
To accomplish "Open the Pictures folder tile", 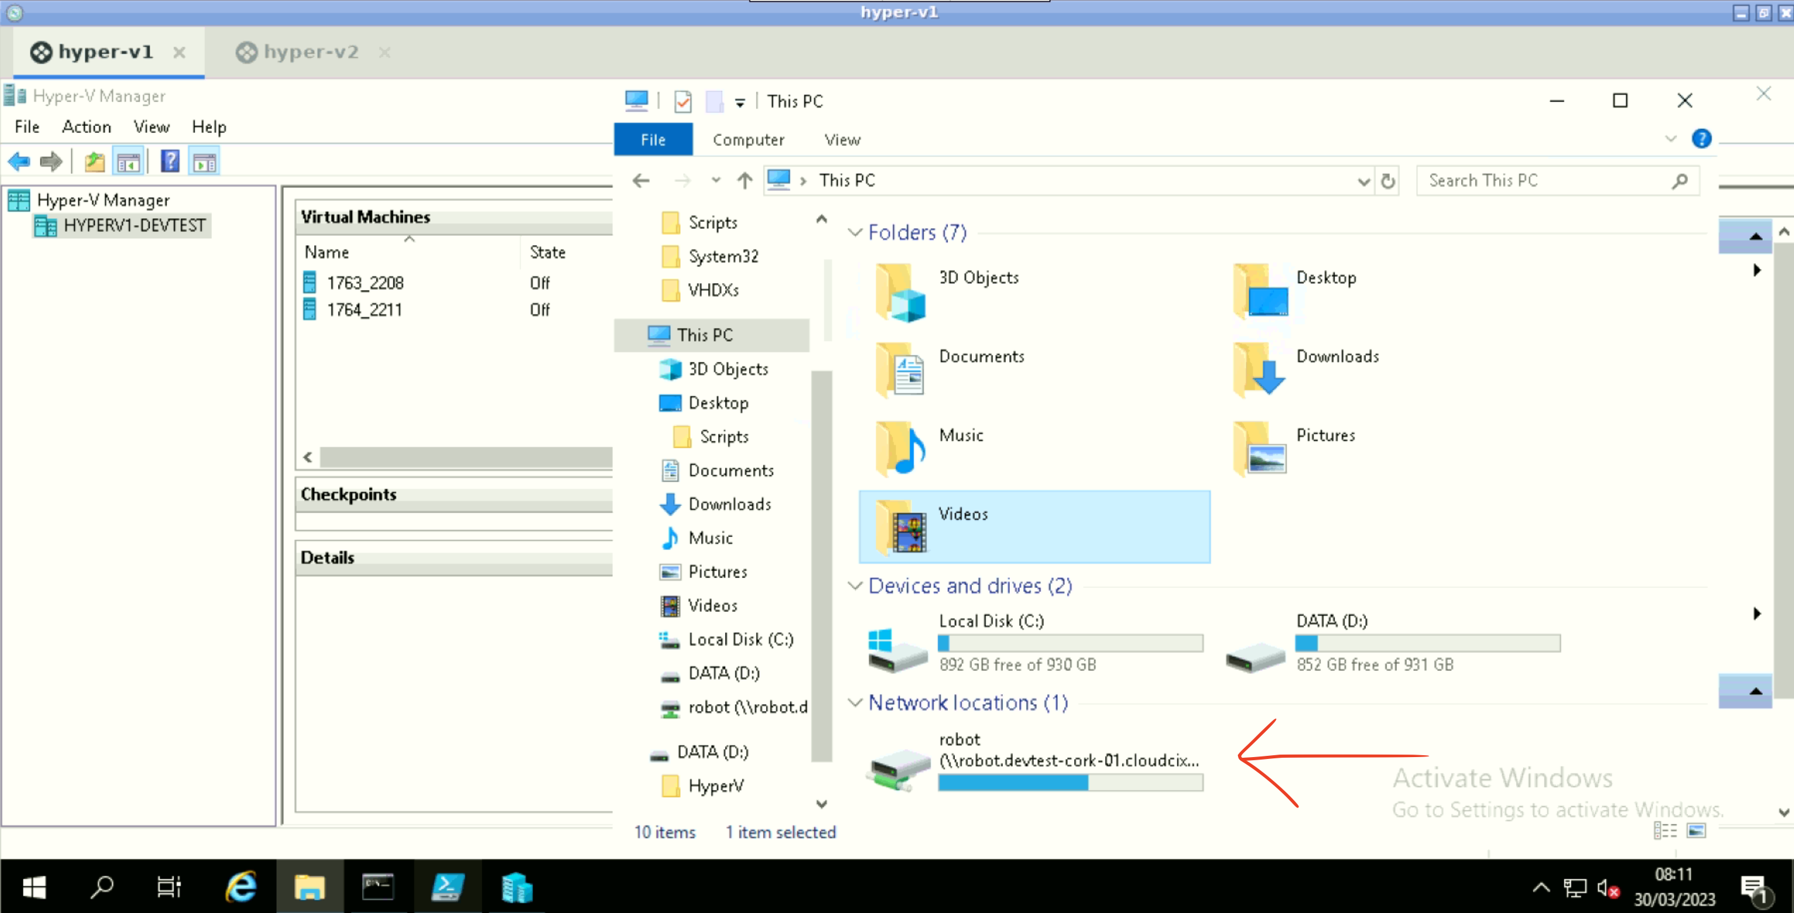I will point(1391,449).
